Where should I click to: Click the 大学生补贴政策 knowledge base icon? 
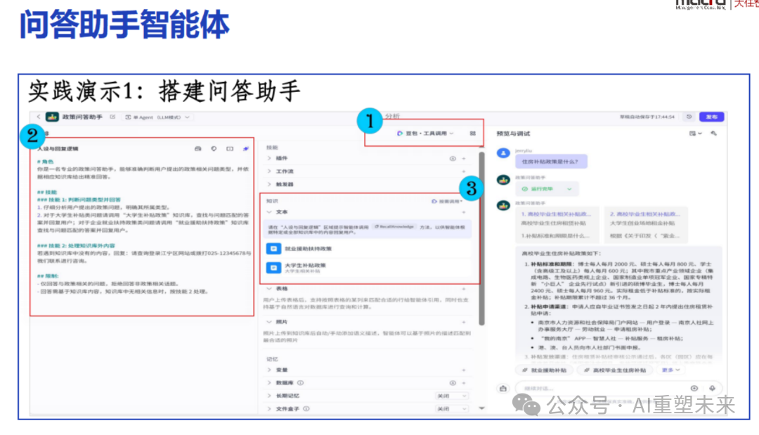(x=273, y=268)
